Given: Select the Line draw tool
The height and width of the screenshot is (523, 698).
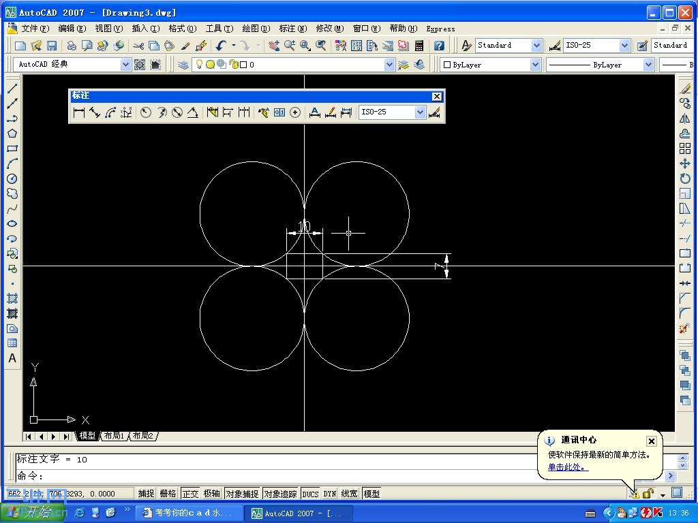Looking at the screenshot, I should [x=12, y=89].
